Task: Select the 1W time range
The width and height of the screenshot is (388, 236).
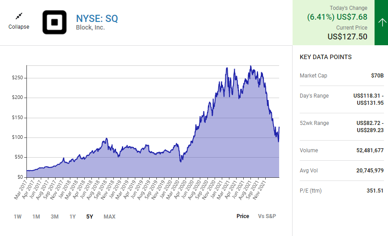Action: (17, 217)
